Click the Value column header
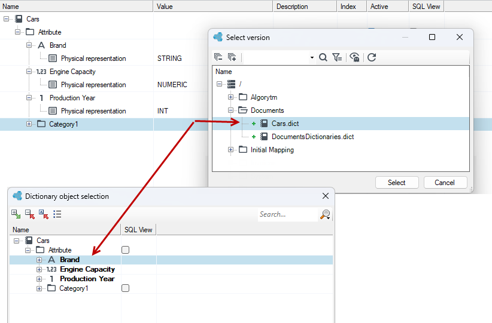 coord(212,6)
